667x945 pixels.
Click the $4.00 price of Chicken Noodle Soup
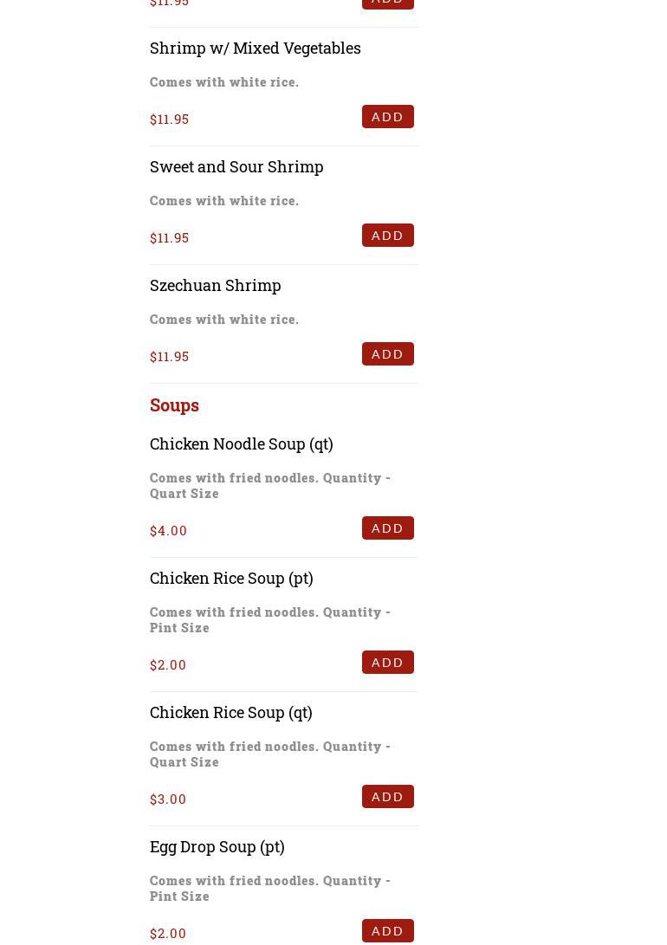pyautogui.click(x=168, y=531)
